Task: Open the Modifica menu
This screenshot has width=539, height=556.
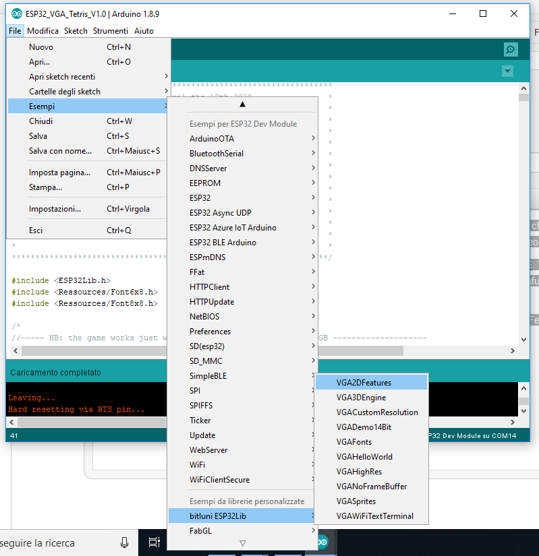Action: coord(42,31)
